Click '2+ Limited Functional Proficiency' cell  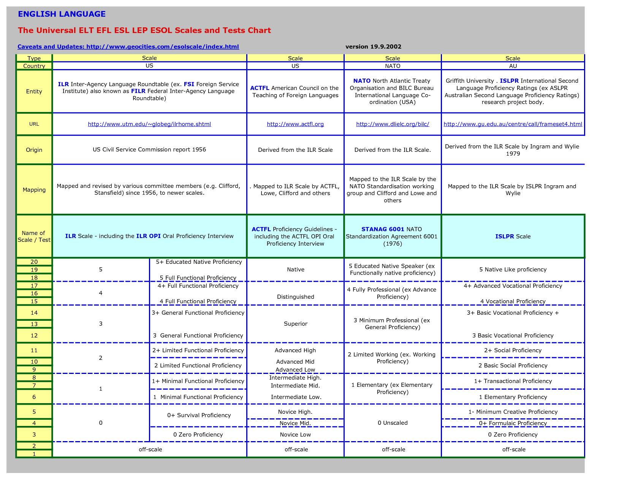(198, 350)
